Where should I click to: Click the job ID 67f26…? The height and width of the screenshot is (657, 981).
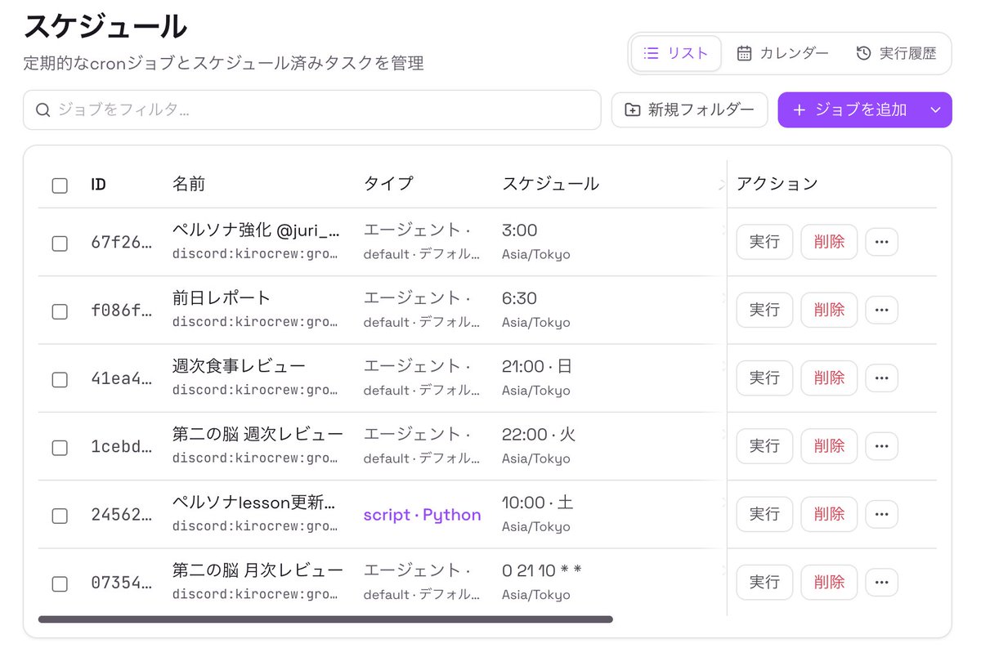(x=122, y=243)
